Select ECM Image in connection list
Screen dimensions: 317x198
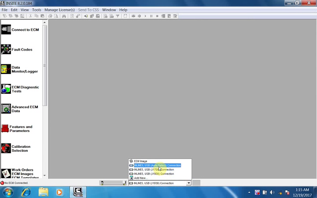point(160,161)
